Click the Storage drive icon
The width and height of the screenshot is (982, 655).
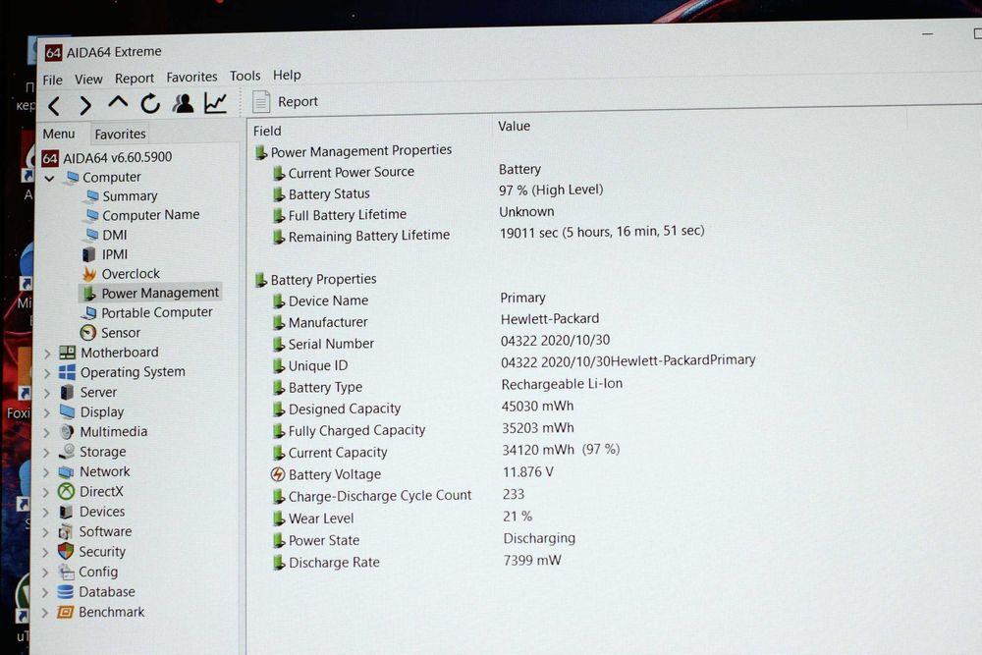(67, 452)
